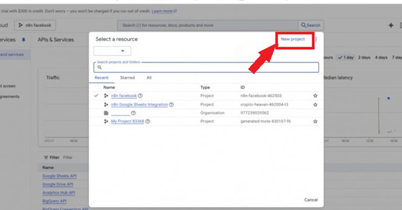Image resolution: width=402 pixels, height=210 pixels.
Task: Click the project icon beside n8n facebook
Action: click(106, 96)
